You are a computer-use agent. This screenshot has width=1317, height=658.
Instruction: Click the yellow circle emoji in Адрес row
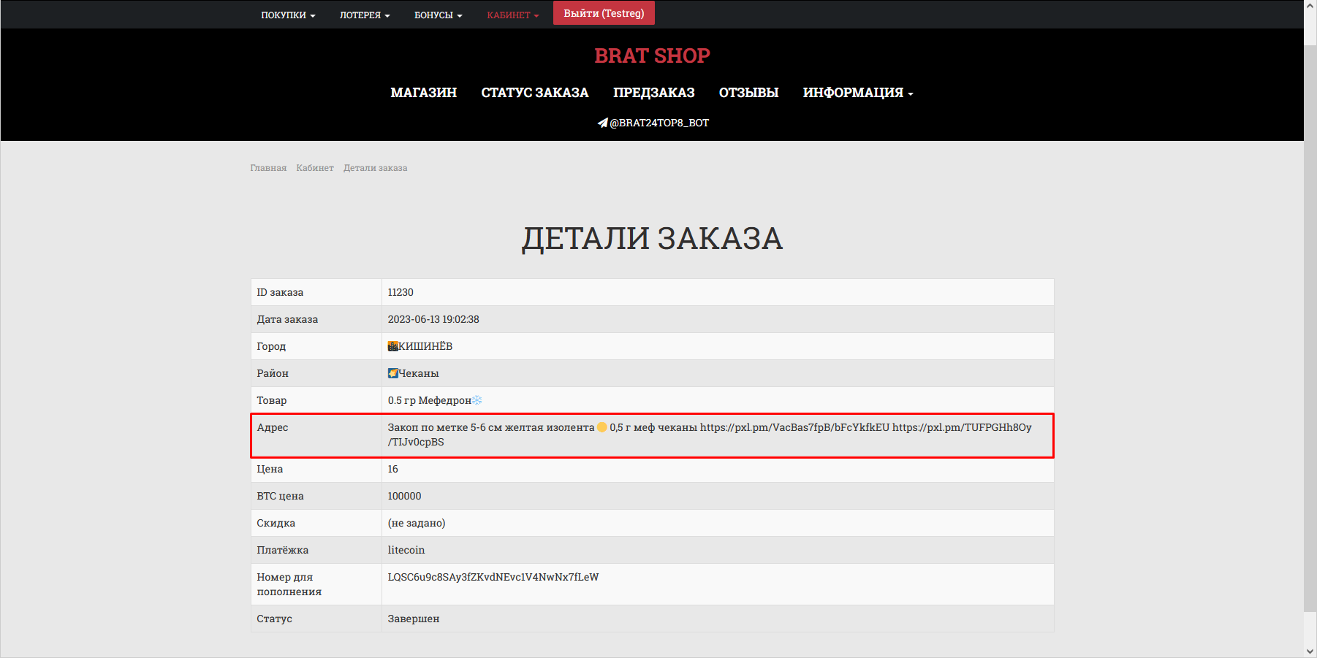pos(601,427)
